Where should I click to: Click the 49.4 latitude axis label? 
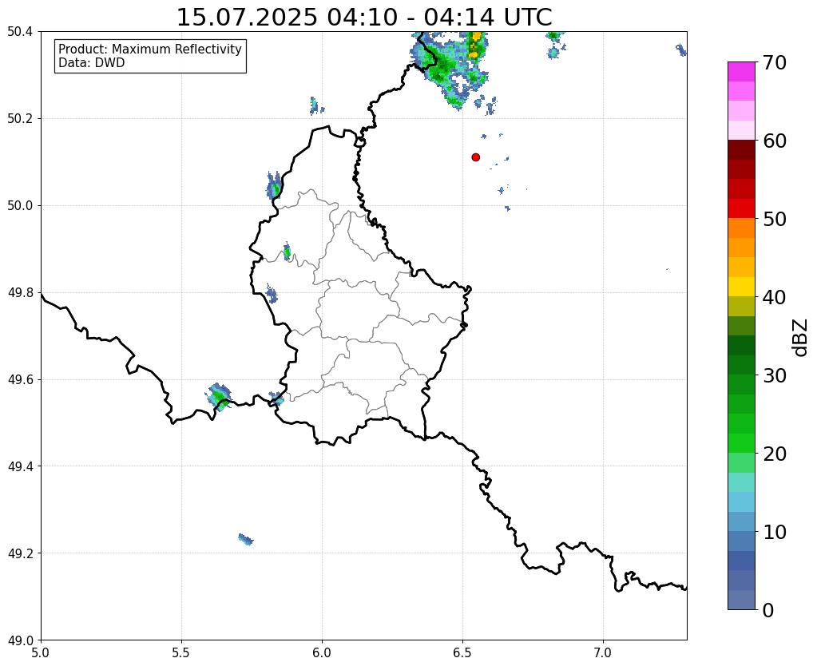pos(20,466)
